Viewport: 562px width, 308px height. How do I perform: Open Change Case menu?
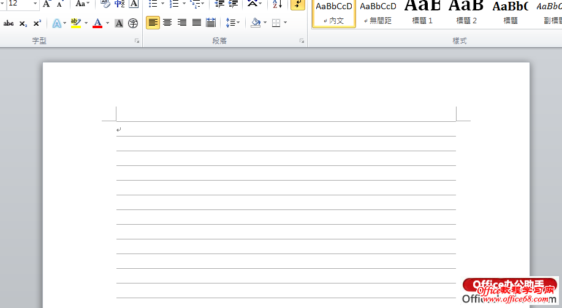pos(82,4)
